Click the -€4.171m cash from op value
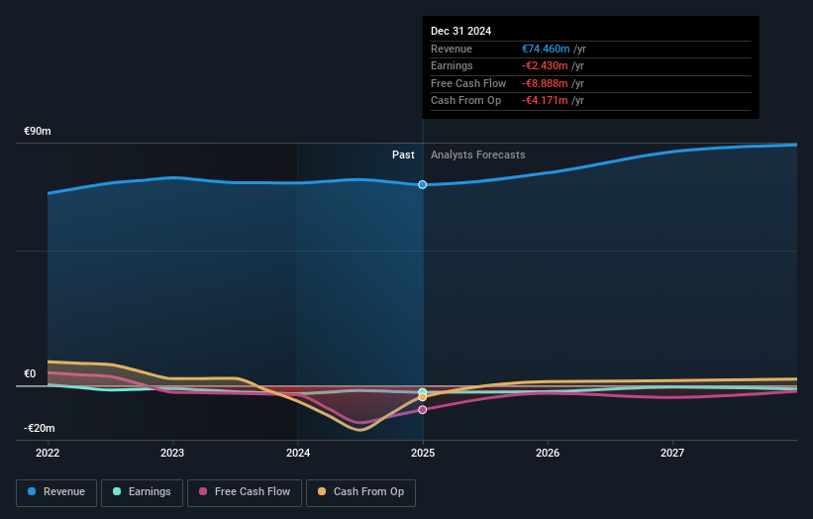Image resolution: width=813 pixels, height=519 pixels. click(545, 101)
